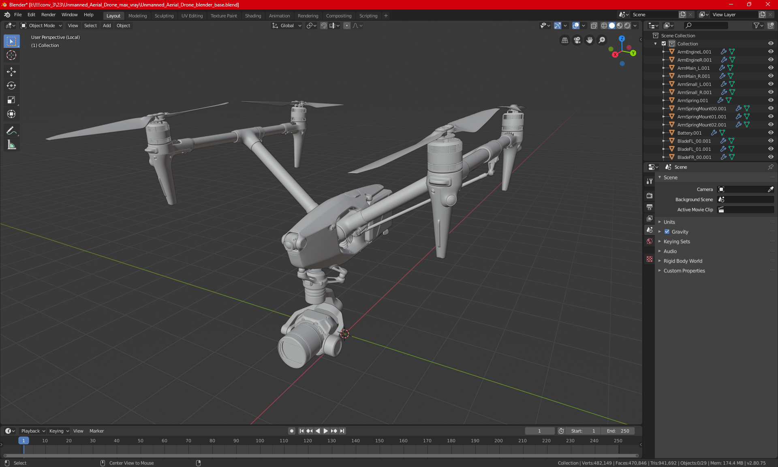Open the Render menu

coord(48,15)
